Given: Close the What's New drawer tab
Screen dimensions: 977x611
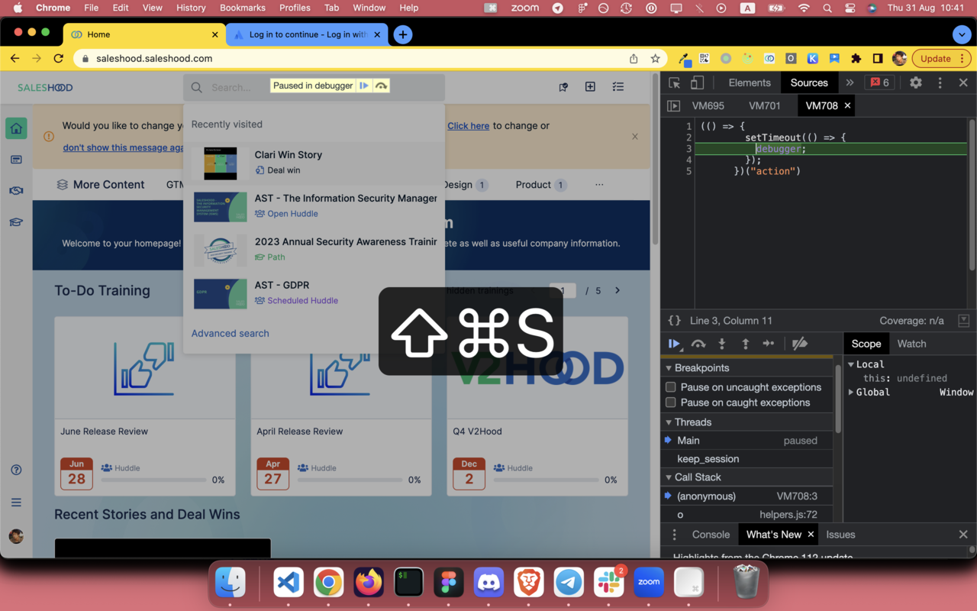Looking at the screenshot, I should coord(811,535).
